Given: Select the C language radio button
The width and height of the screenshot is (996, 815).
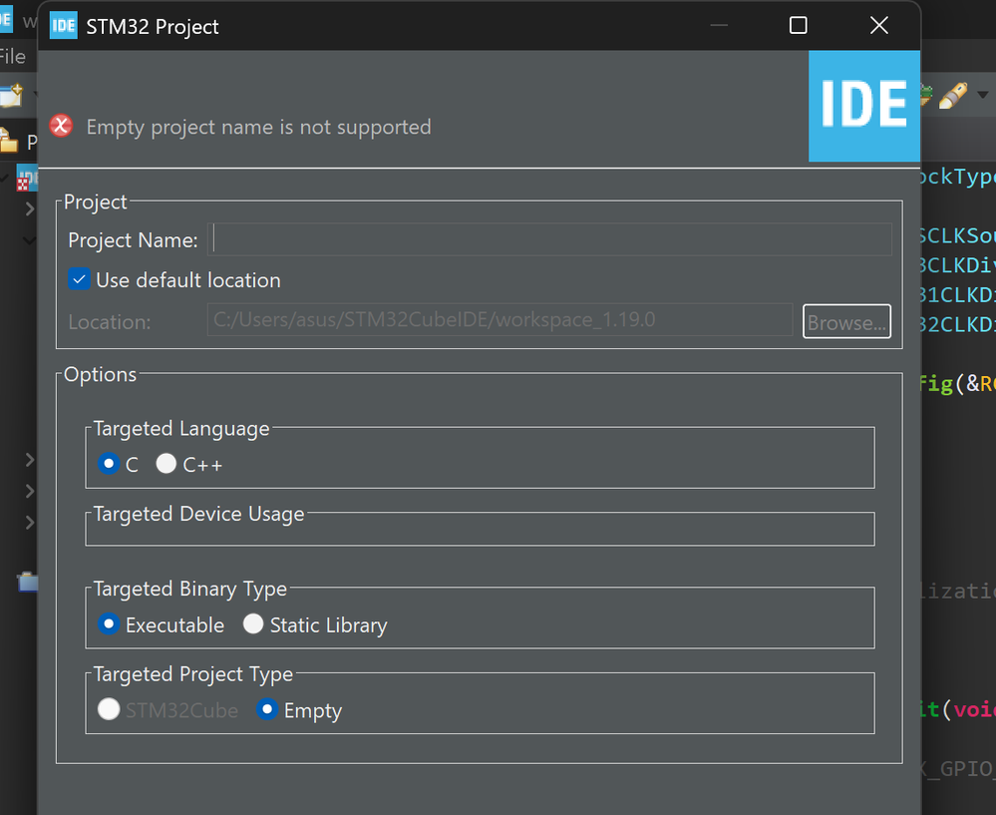Looking at the screenshot, I should (109, 464).
